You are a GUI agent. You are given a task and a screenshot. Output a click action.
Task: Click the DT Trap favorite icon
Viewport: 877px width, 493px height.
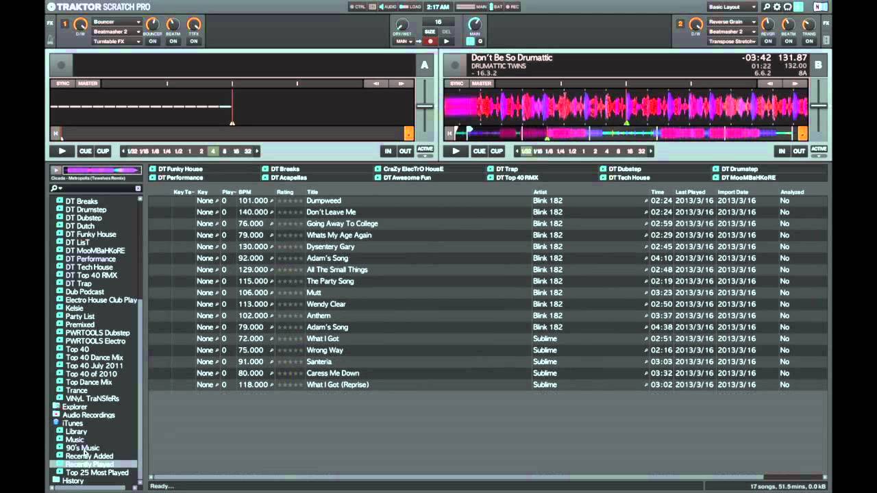pos(491,169)
